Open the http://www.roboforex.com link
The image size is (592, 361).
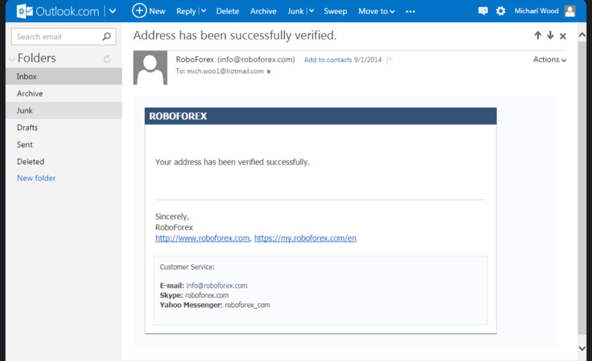(x=202, y=238)
